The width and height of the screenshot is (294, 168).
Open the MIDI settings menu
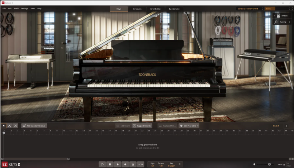tap(281, 164)
